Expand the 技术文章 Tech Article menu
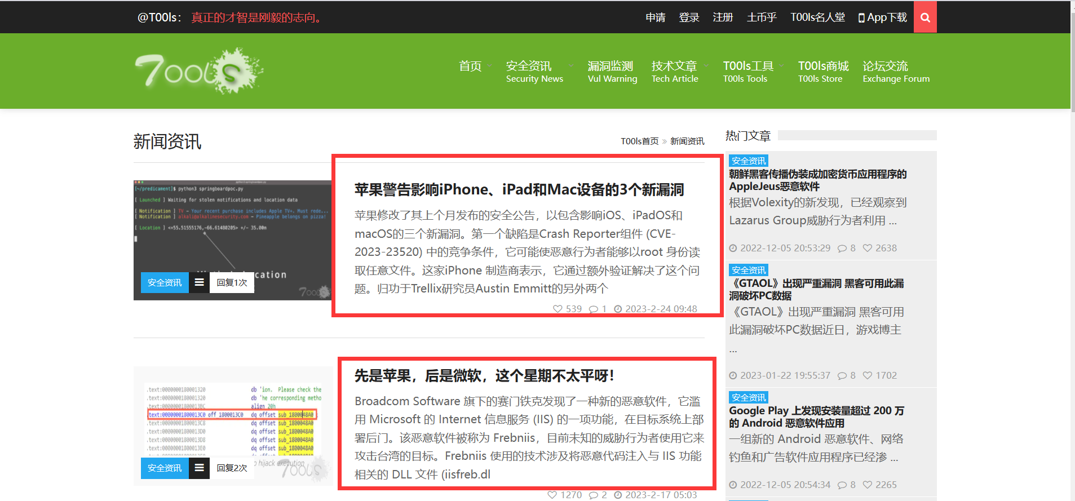 (x=706, y=66)
